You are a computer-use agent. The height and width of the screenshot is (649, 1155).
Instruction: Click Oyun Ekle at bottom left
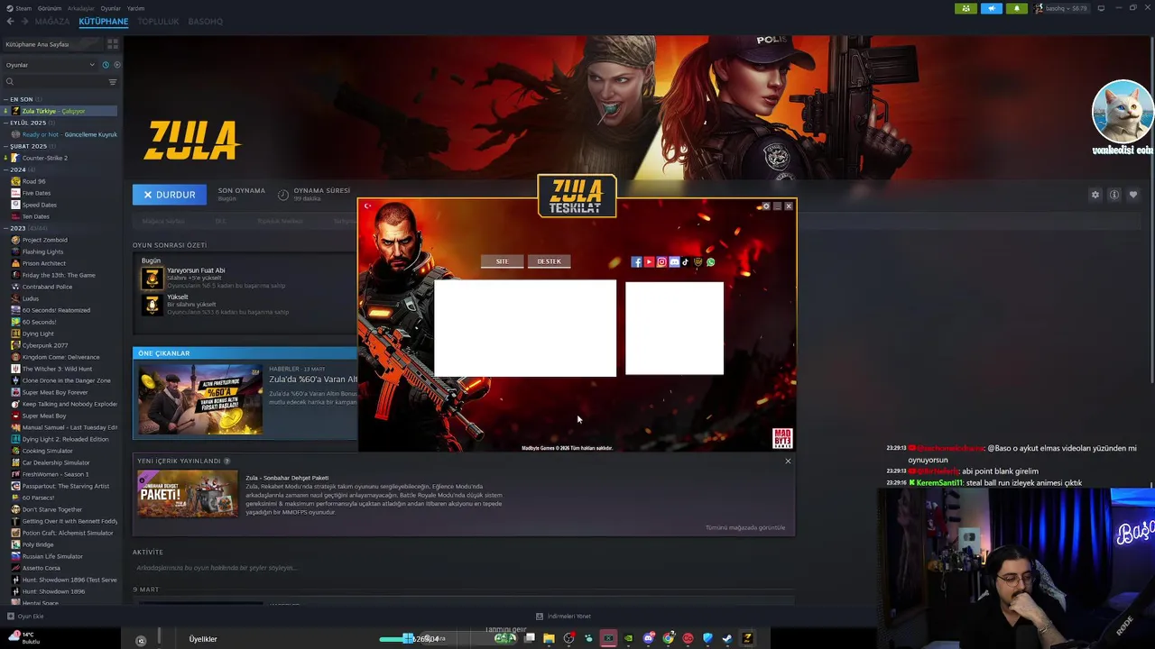click(25, 617)
